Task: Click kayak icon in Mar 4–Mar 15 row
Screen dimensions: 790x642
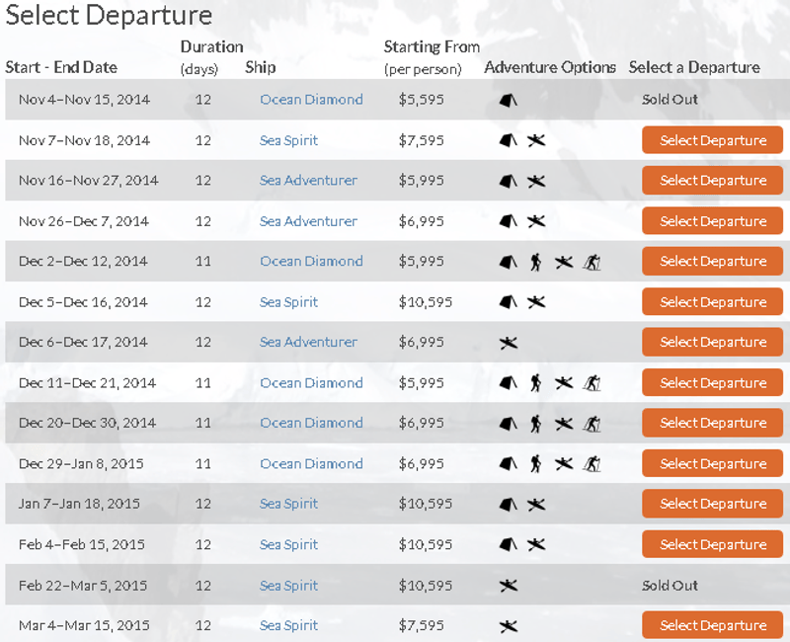Action: (508, 626)
